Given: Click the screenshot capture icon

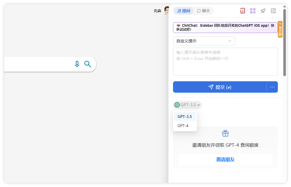Looking at the screenshot, I should 253,11.
